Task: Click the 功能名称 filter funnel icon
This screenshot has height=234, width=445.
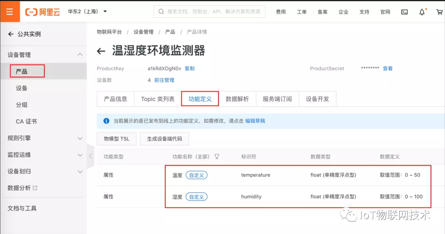Action: click(217, 157)
